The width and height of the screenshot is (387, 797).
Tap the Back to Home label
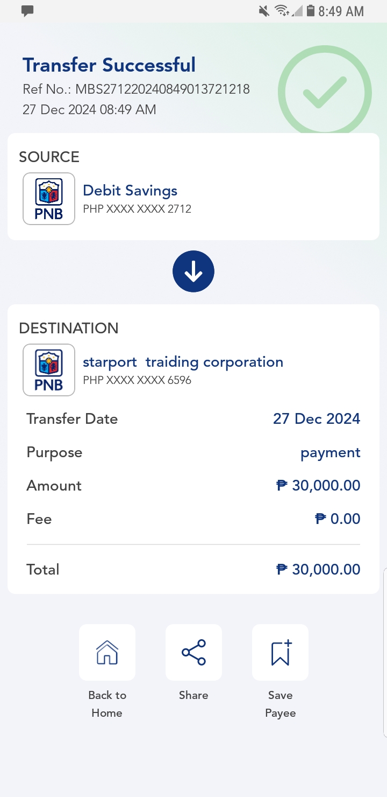pos(107,704)
